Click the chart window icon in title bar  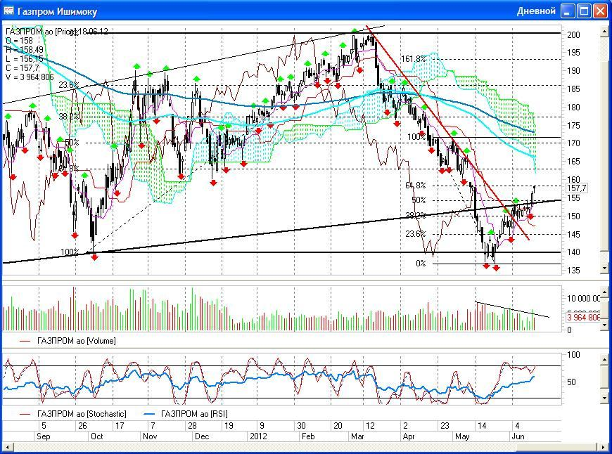8,11
